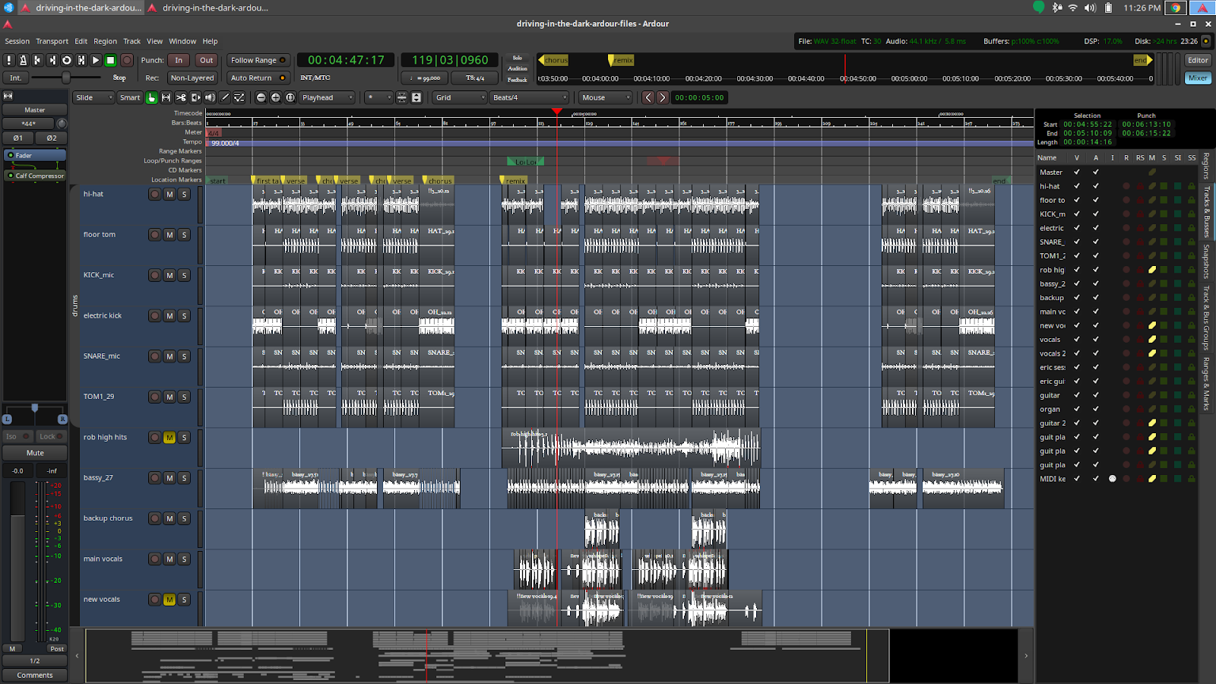Click the green stop transport button
Screen dimensions: 1216x684
coord(110,60)
